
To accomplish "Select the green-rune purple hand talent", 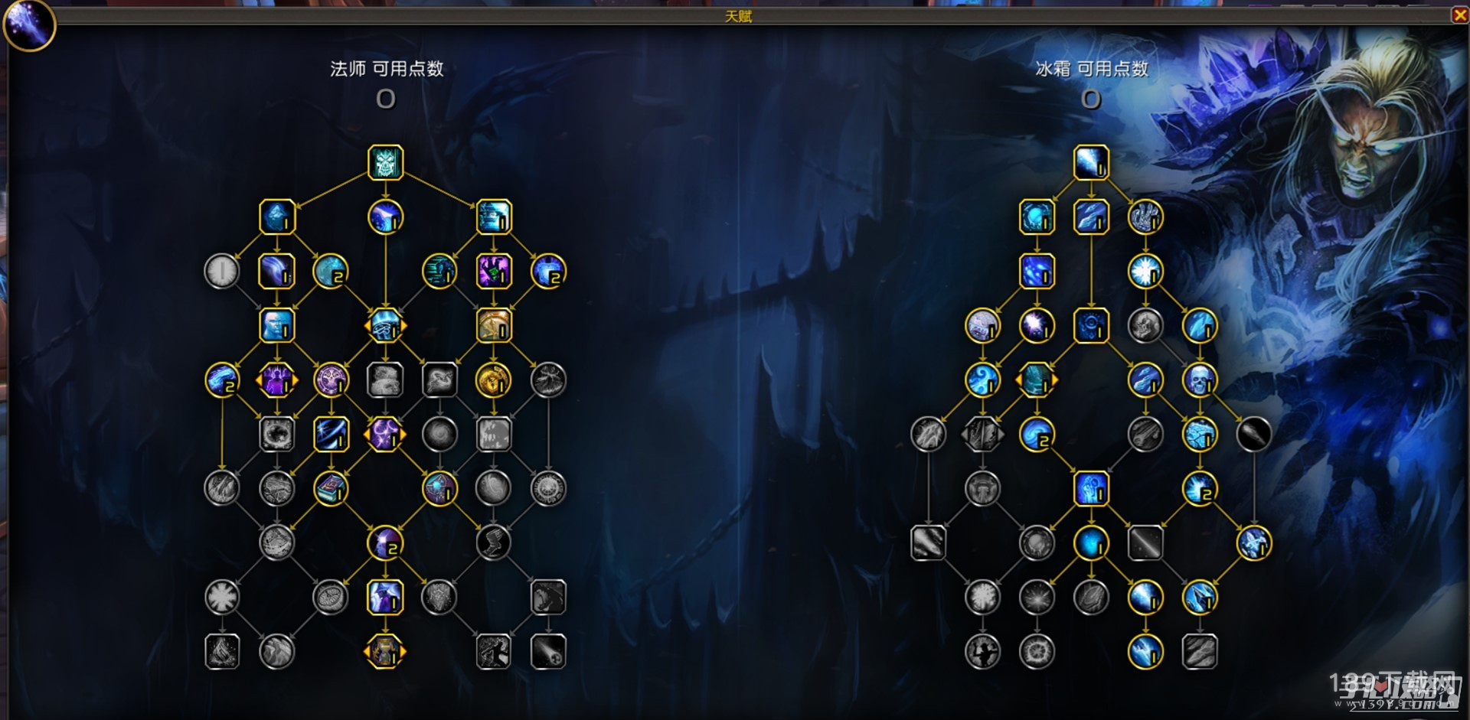I will point(493,271).
